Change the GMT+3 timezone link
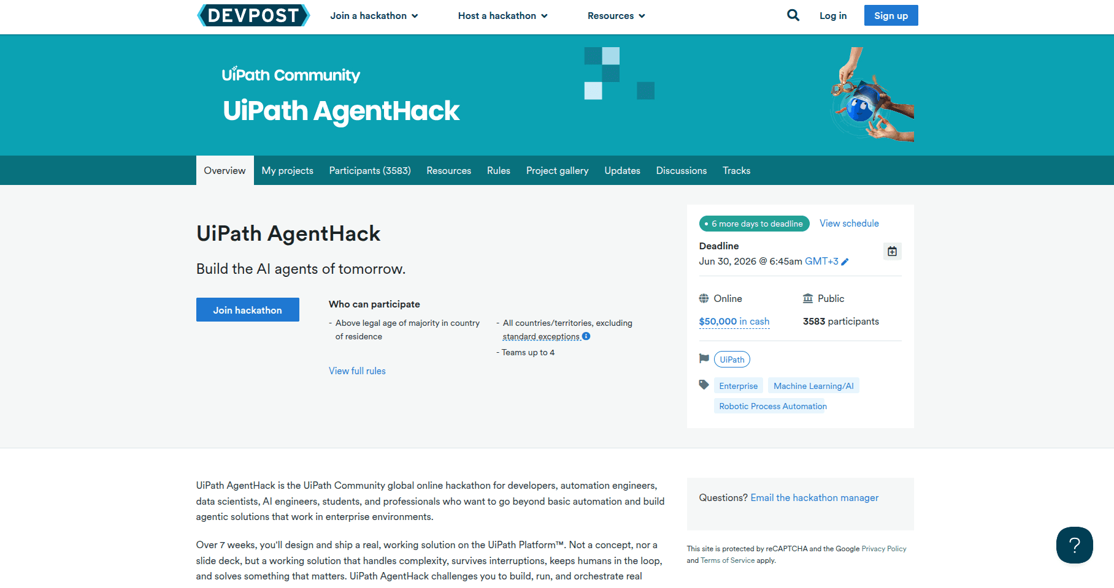The width and height of the screenshot is (1114, 588). pos(821,261)
